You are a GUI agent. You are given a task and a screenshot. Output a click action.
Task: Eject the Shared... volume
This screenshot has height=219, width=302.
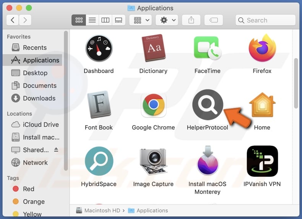[56, 150]
